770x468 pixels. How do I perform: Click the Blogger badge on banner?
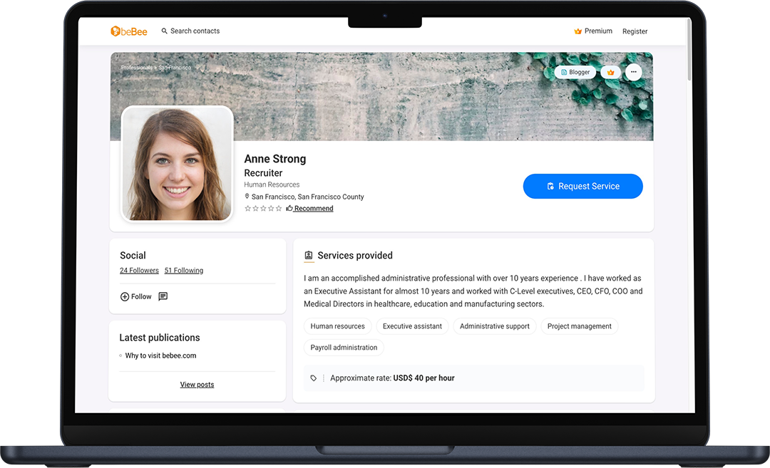pyautogui.click(x=575, y=72)
